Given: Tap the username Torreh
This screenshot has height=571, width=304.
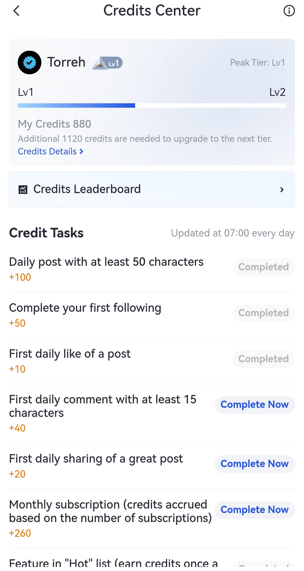Looking at the screenshot, I should click(66, 62).
